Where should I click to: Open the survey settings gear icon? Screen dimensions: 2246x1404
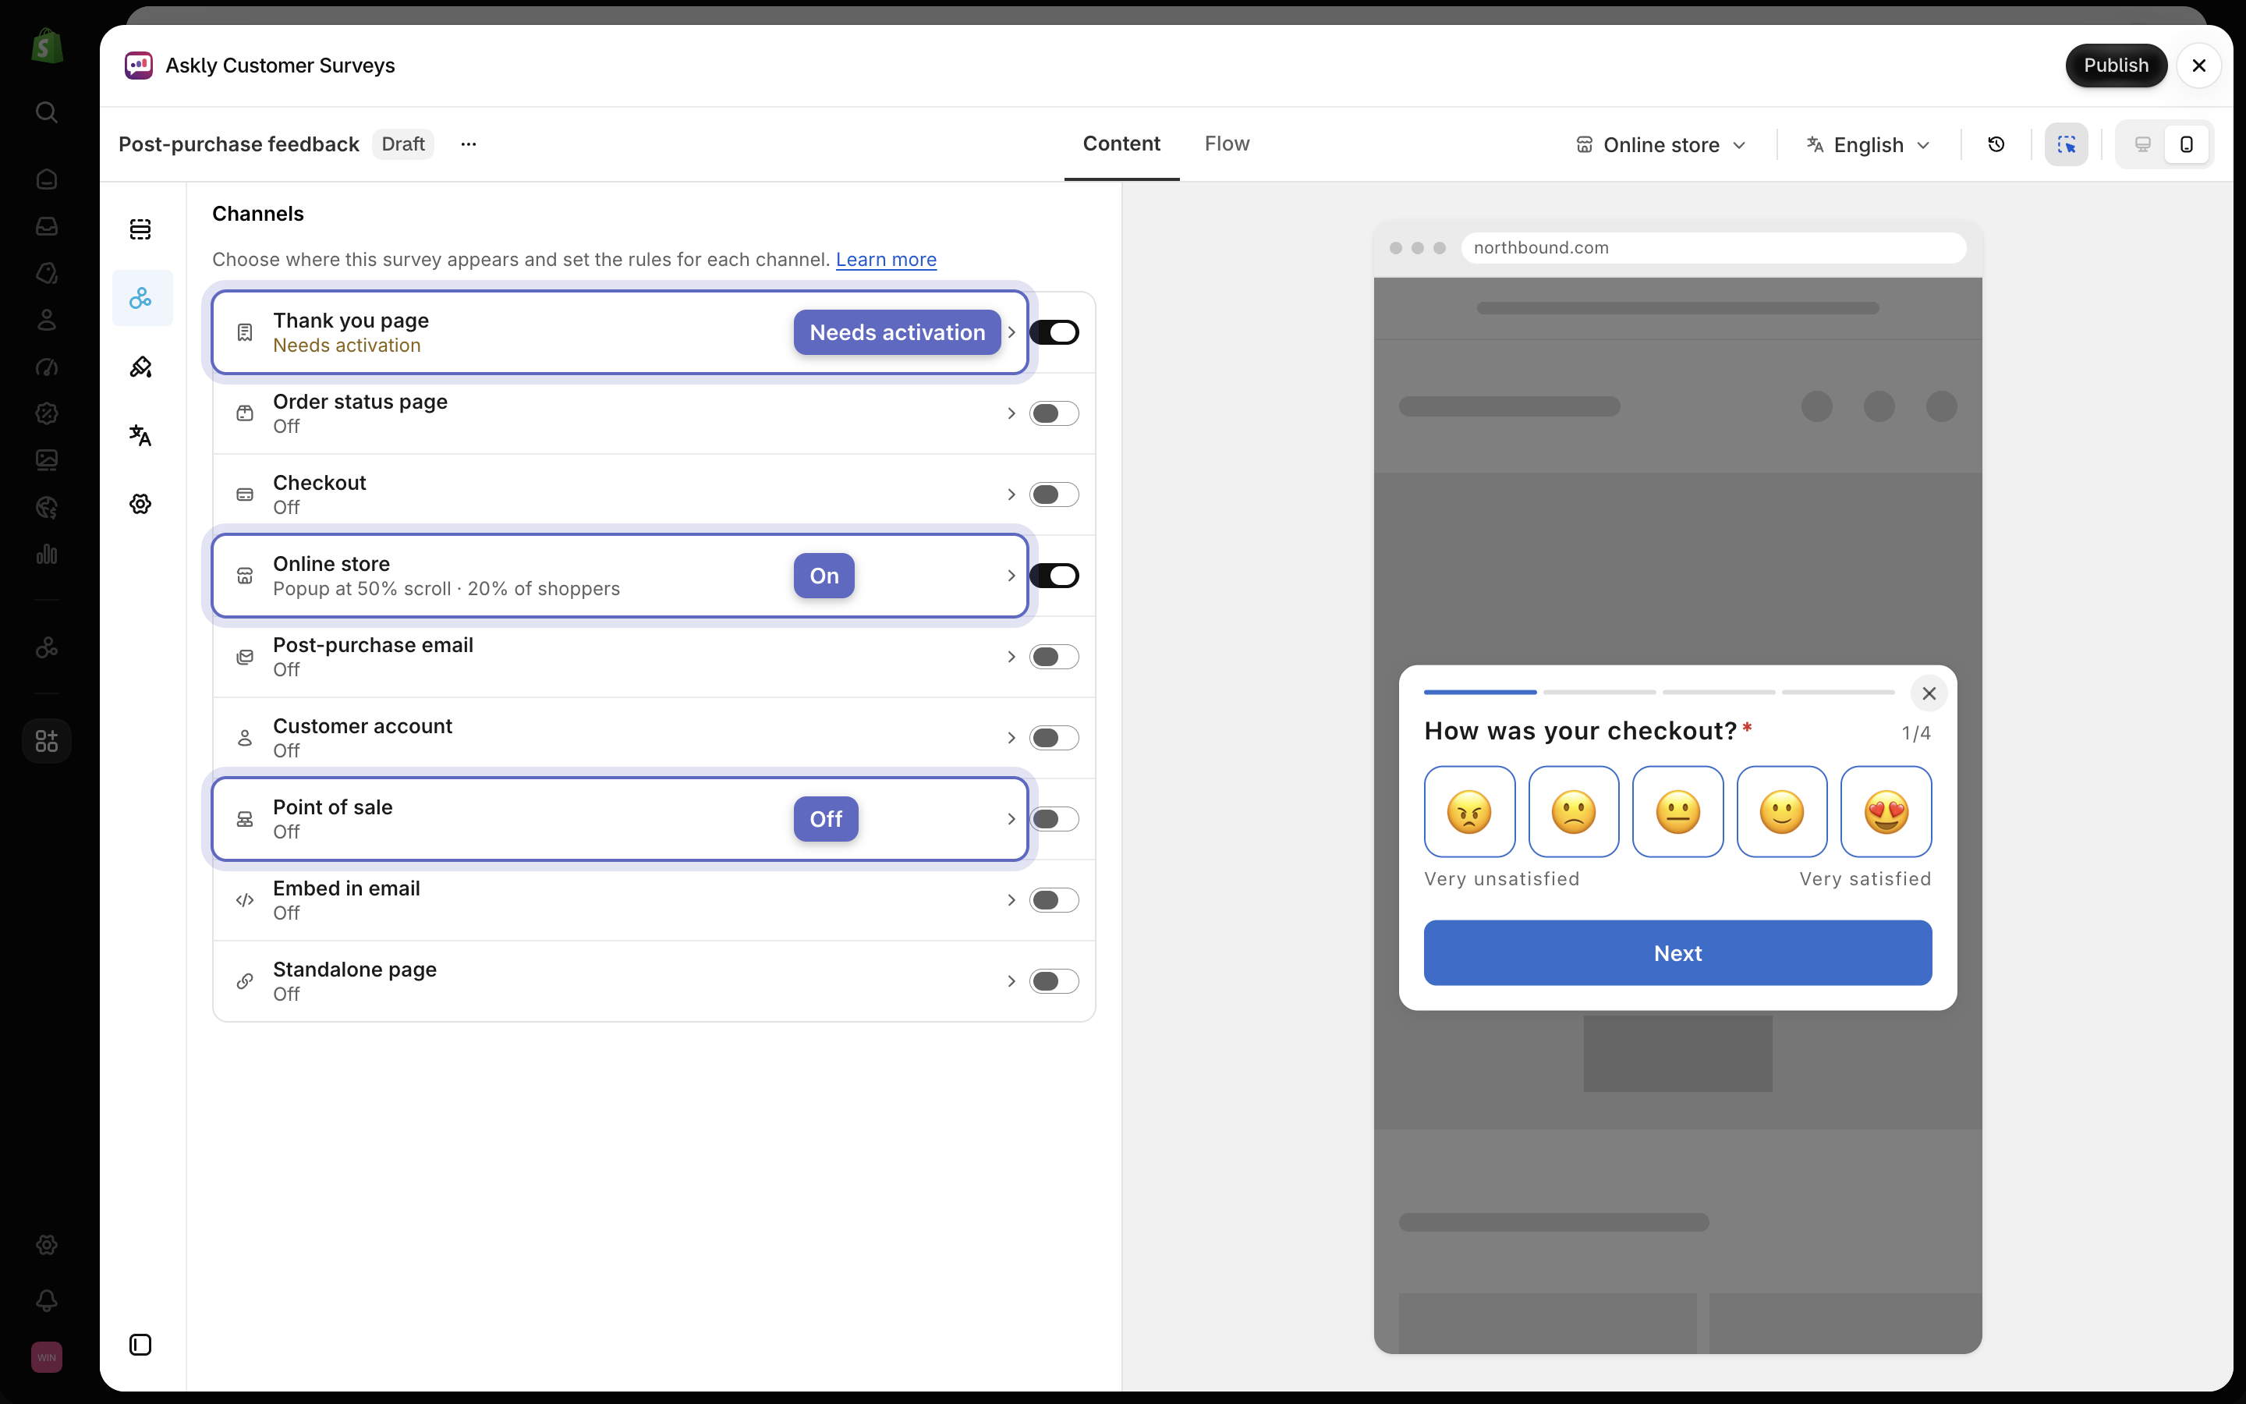[x=140, y=504]
